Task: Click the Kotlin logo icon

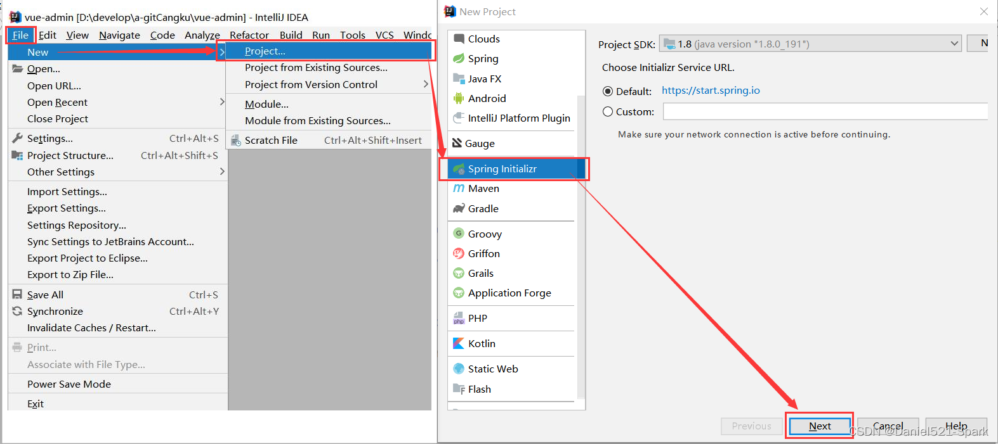Action: coord(458,343)
